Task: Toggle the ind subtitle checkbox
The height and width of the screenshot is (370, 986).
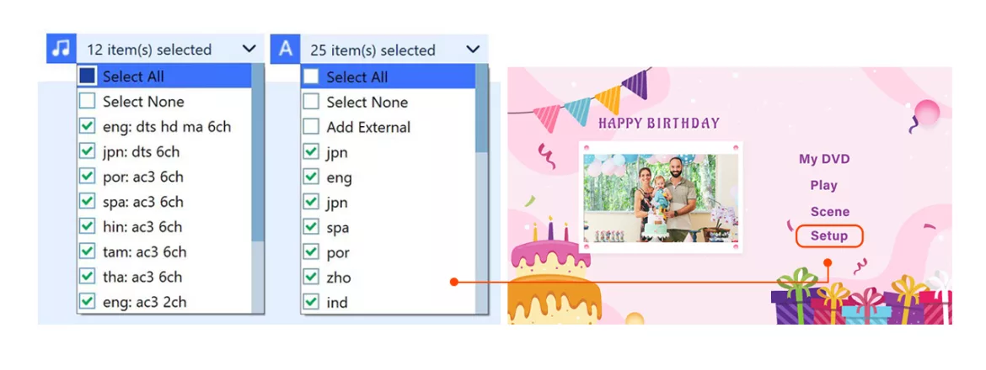Action: pyautogui.click(x=311, y=302)
